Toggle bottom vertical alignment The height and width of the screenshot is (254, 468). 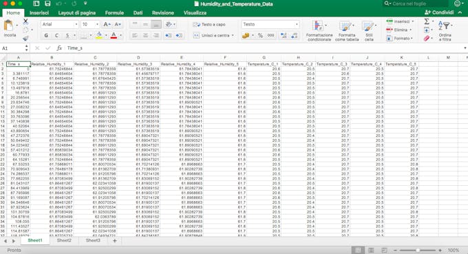pyautogui.click(x=156, y=25)
